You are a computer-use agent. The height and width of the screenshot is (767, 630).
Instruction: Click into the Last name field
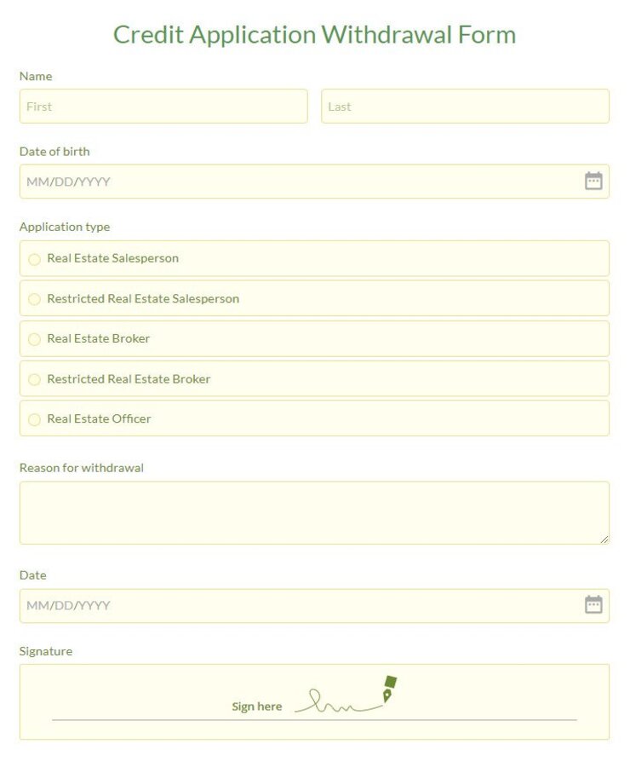(x=466, y=107)
